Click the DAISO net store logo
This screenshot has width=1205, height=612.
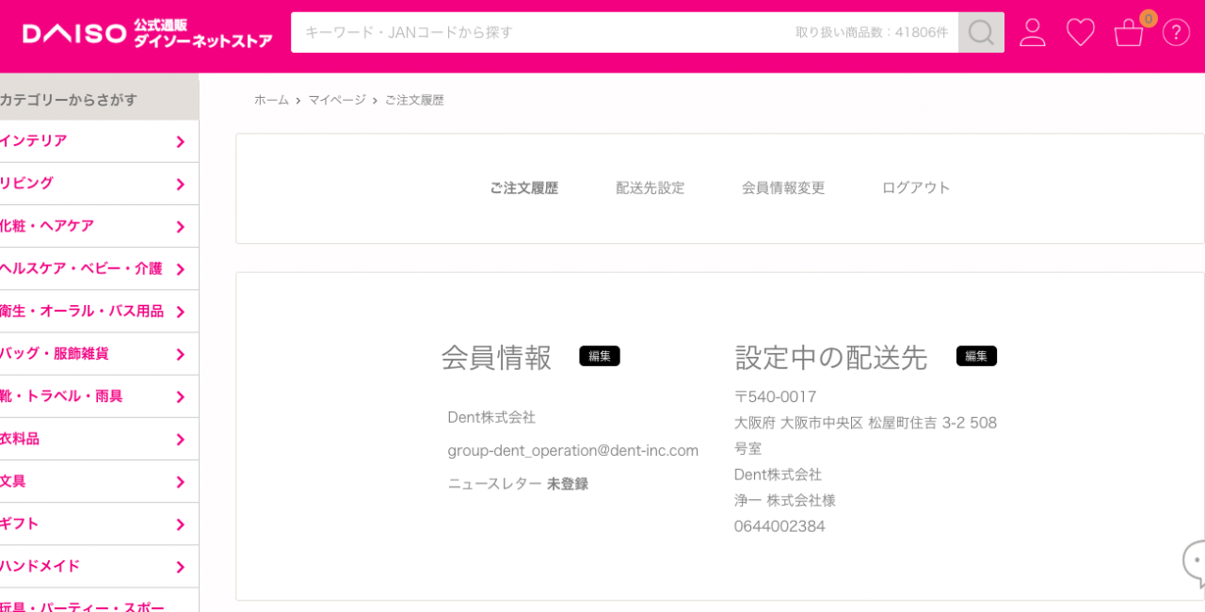click(147, 34)
